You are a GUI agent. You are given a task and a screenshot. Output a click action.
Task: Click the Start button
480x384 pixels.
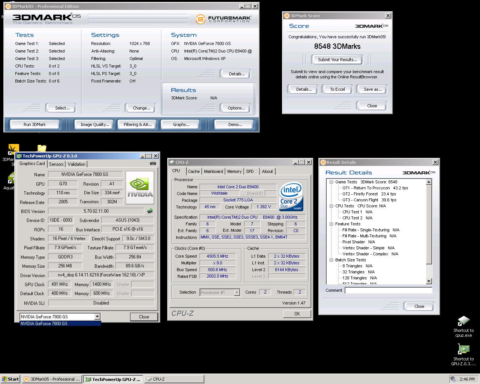click(x=10, y=379)
